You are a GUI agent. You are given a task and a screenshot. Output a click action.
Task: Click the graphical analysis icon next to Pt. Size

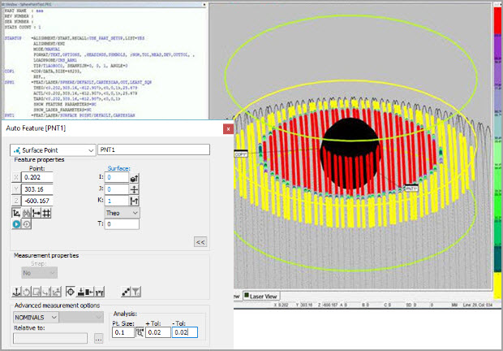click(x=140, y=332)
